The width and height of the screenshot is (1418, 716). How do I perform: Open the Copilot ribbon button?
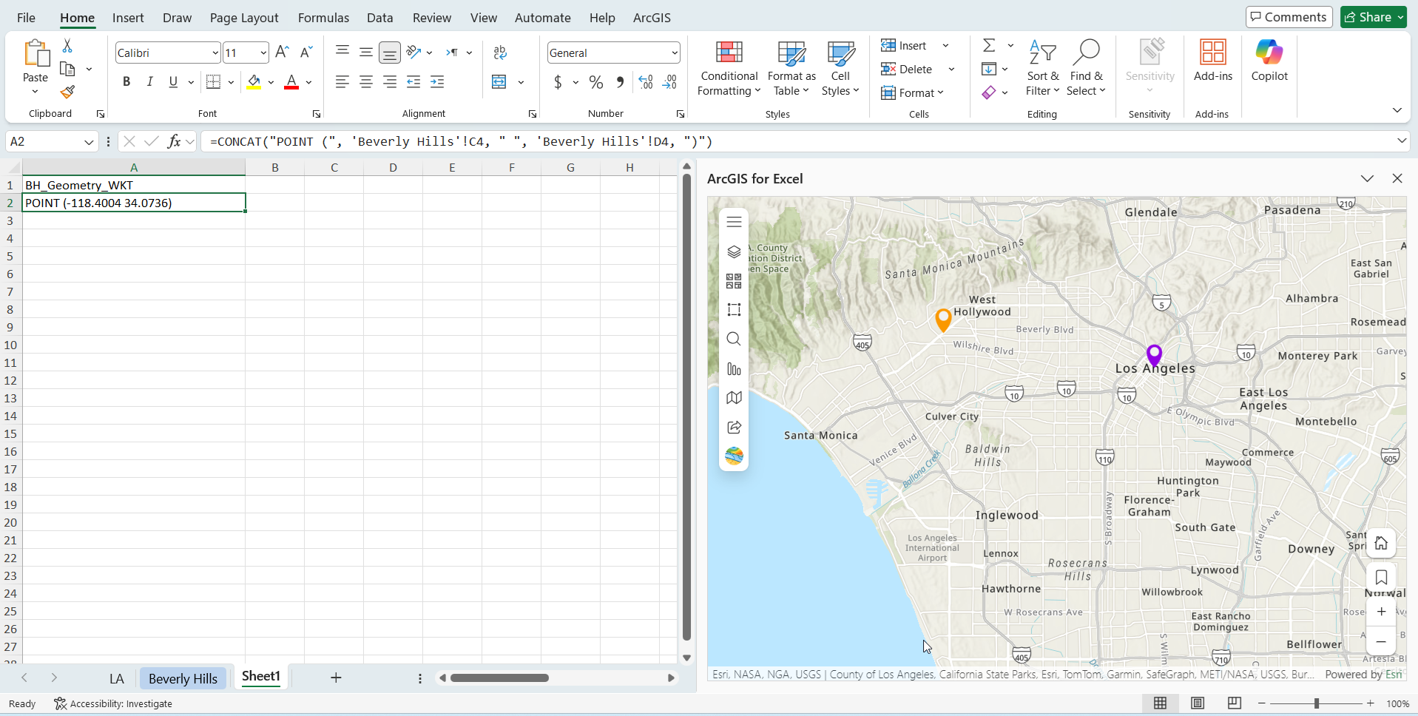[x=1269, y=61]
